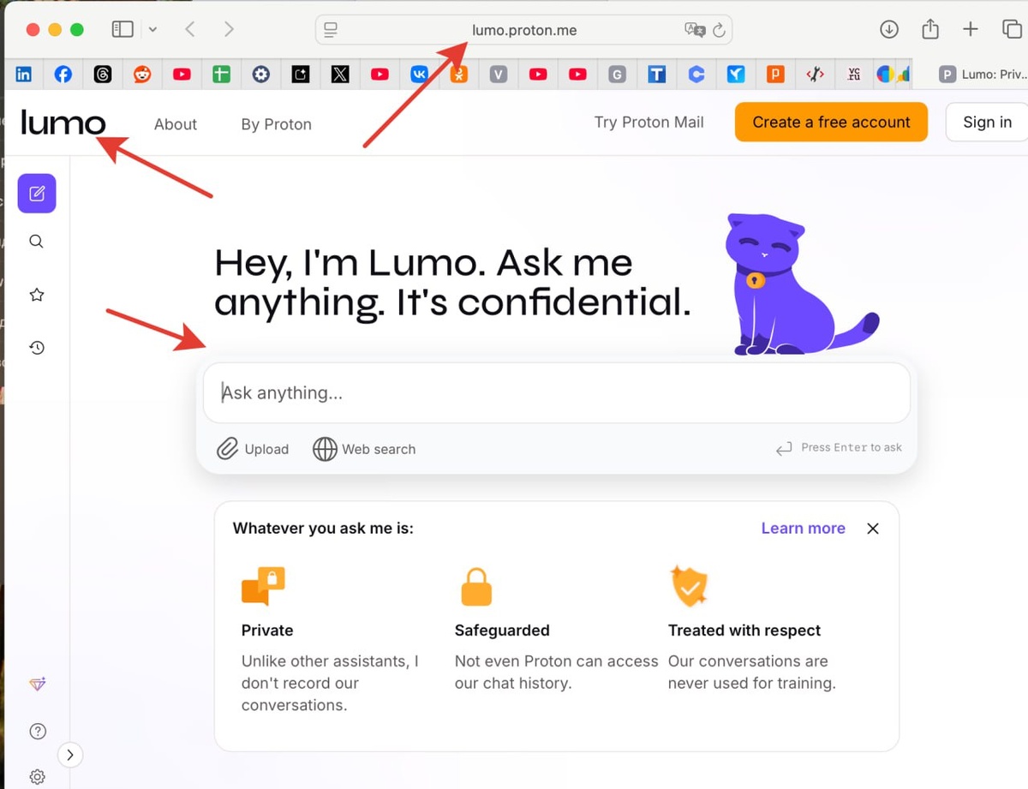Viewport: 1028px width, 789px height.
Task: Click the Sign in button
Action: click(x=987, y=123)
